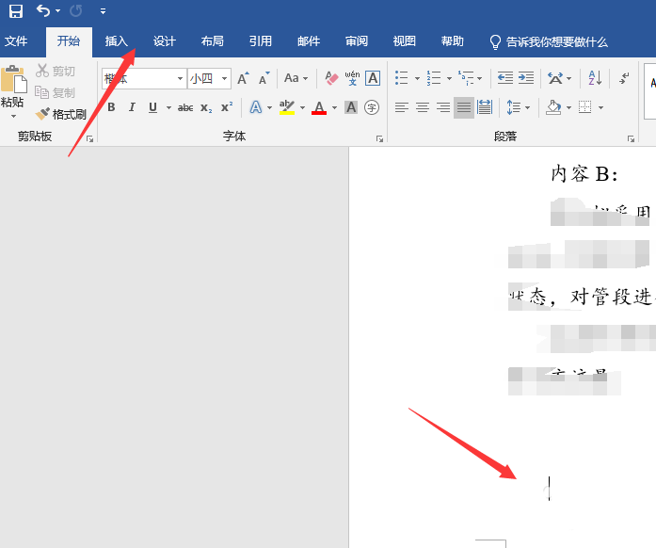This screenshot has height=548, width=656.
Task: Apply center alignment to text
Action: [423, 107]
